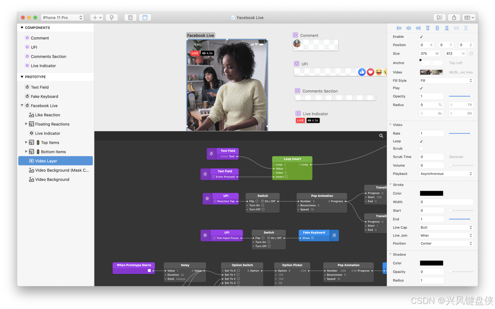Uncheck the Enable checkbox

click(x=421, y=37)
